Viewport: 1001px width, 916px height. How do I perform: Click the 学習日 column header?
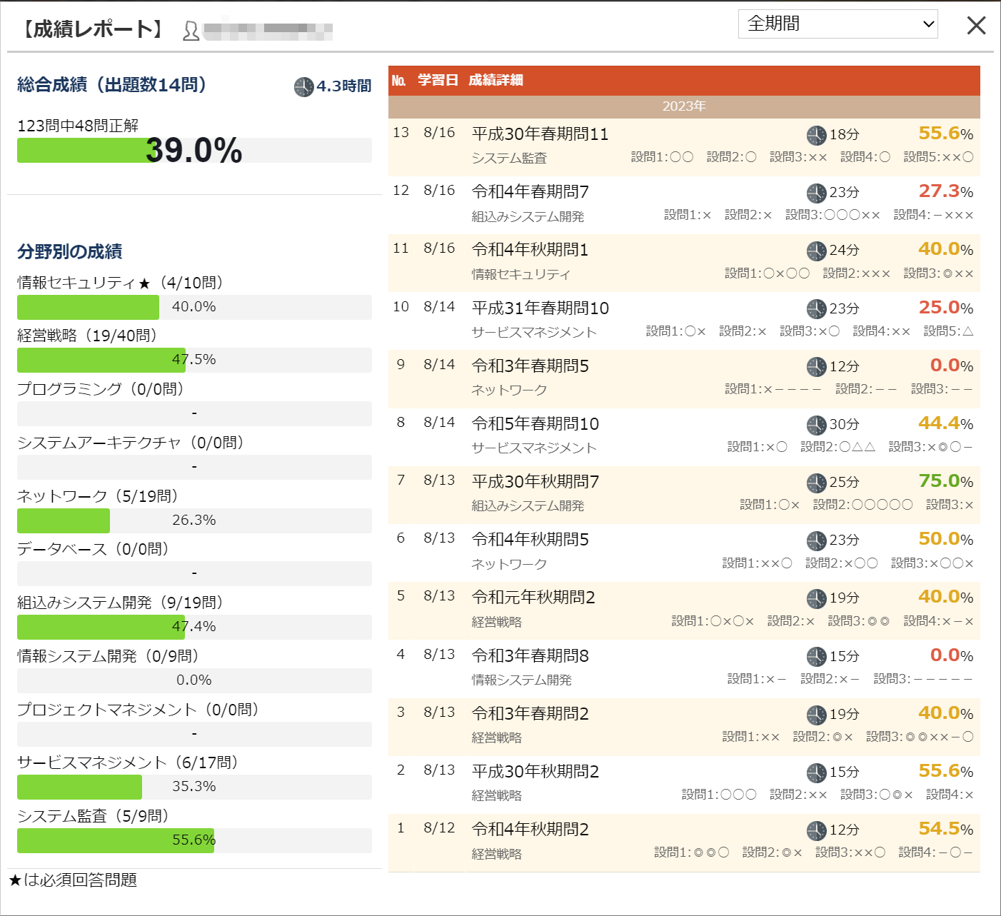pos(438,80)
